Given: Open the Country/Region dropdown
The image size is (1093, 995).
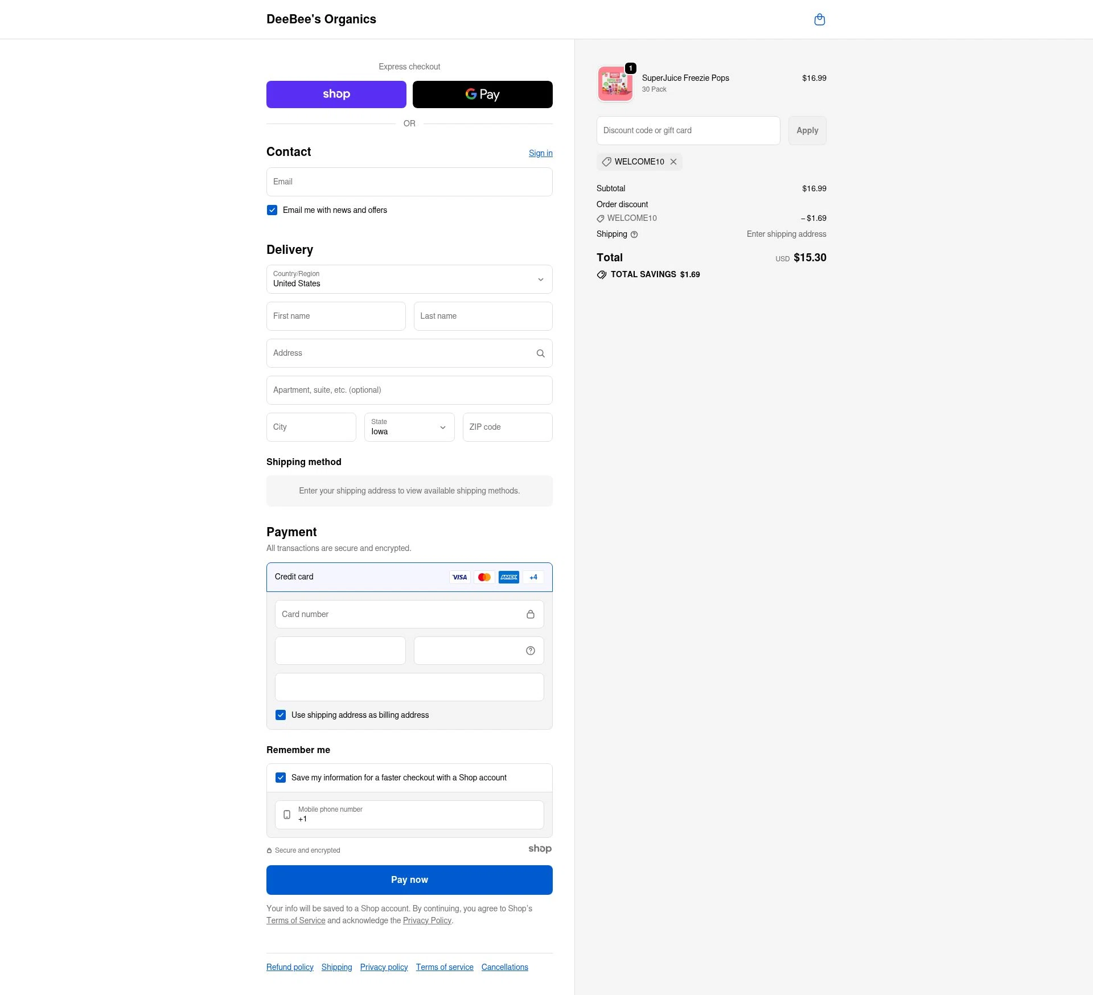Looking at the screenshot, I should [409, 279].
